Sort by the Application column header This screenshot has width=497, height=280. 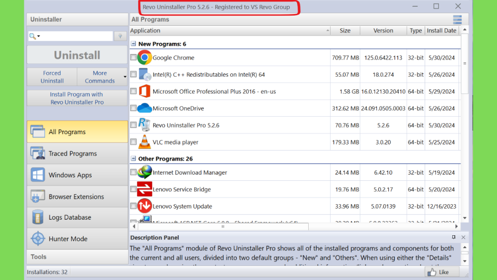click(x=230, y=31)
